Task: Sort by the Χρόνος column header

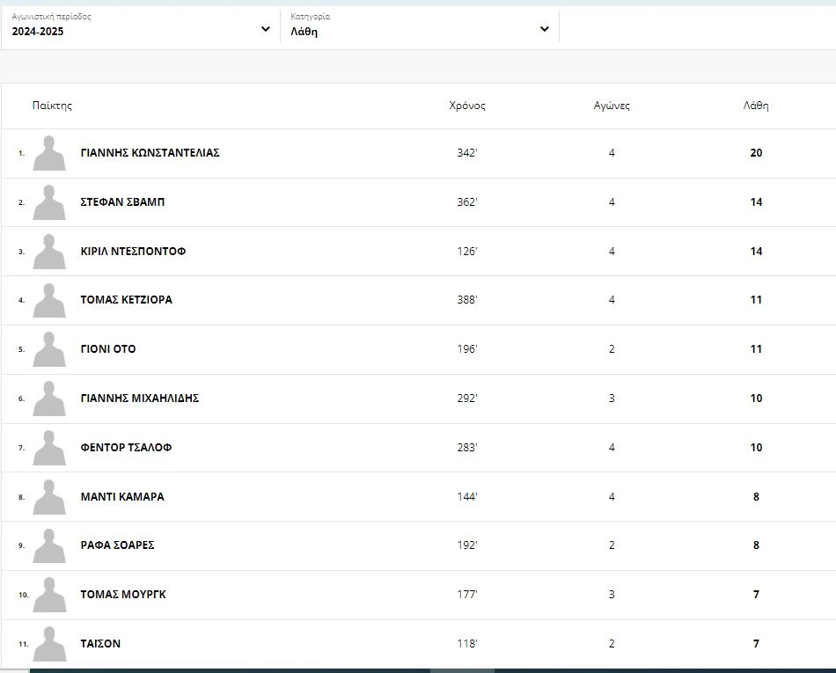Action: [466, 106]
